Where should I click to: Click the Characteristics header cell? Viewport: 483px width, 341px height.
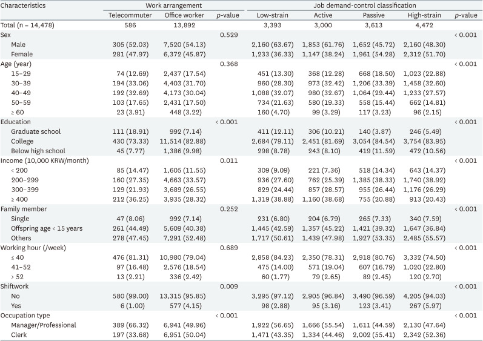(26, 5)
